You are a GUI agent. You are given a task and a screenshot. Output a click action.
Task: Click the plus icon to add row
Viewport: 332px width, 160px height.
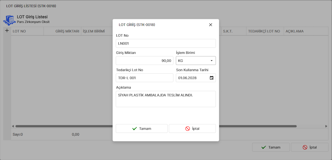point(7,31)
